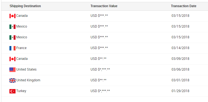Sort by Shipping Destination column header

(25, 6)
